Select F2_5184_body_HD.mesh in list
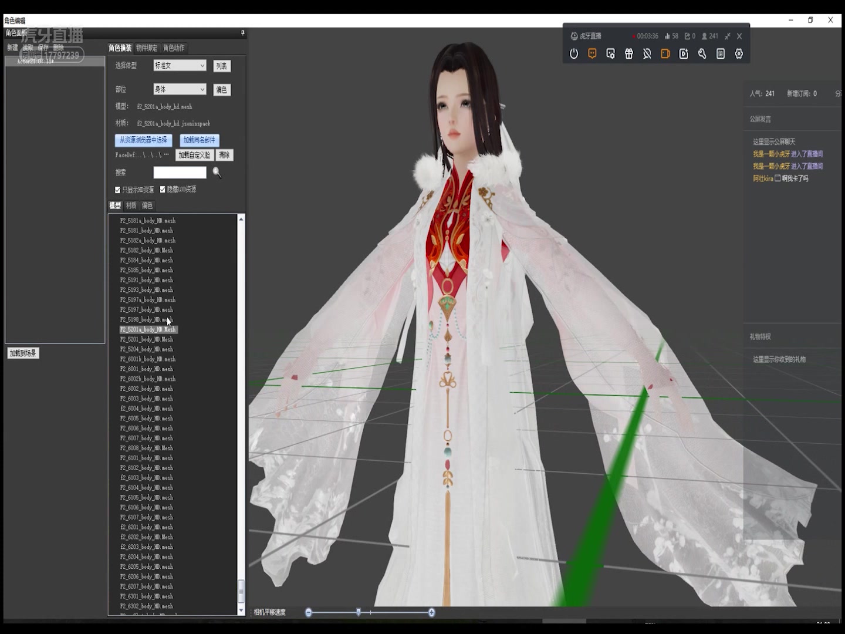The height and width of the screenshot is (634, 845). [147, 260]
